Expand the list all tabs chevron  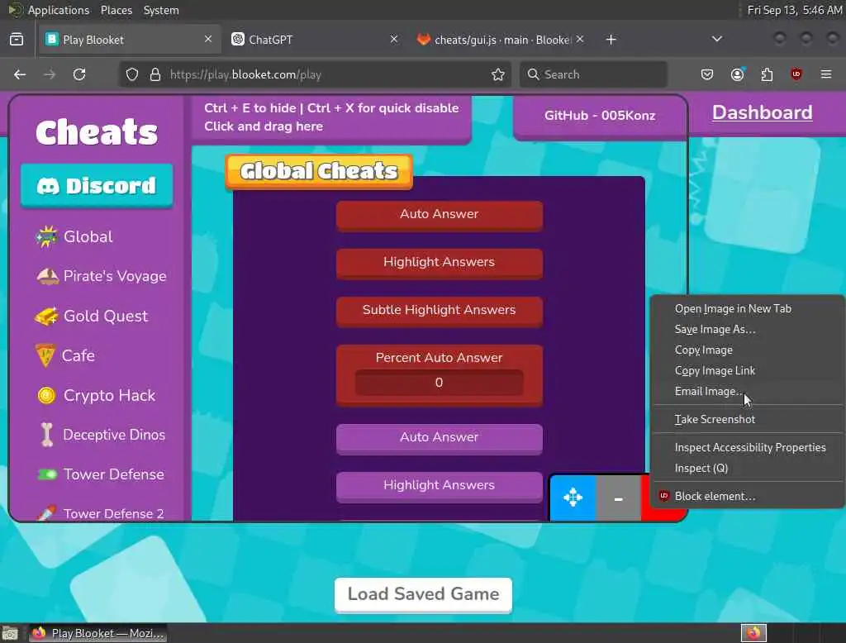tap(716, 39)
